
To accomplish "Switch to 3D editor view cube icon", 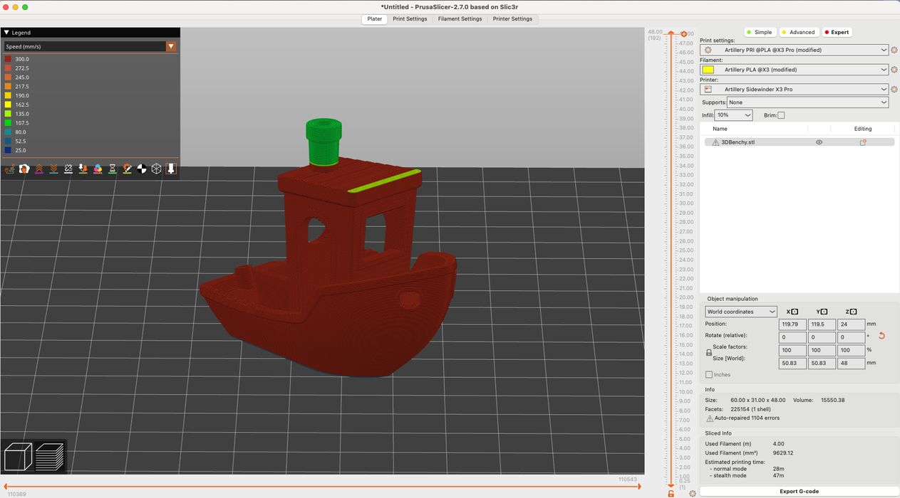I will click(19, 456).
